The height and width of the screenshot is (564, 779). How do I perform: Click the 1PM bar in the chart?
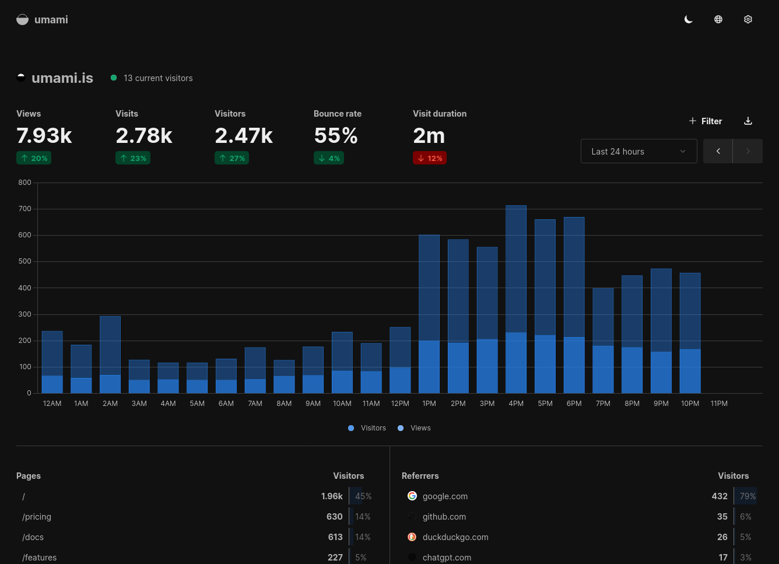tap(429, 314)
